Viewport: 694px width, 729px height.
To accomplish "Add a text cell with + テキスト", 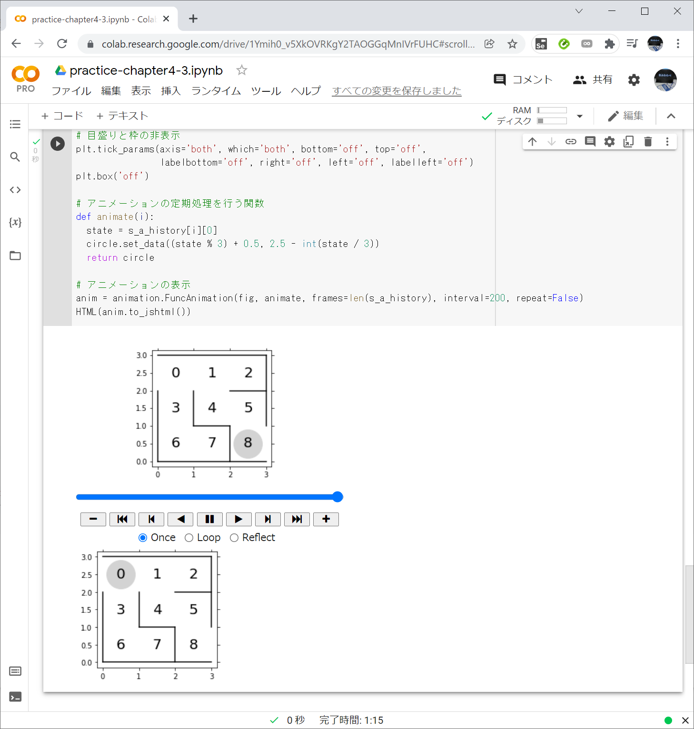I will pos(122,116).
